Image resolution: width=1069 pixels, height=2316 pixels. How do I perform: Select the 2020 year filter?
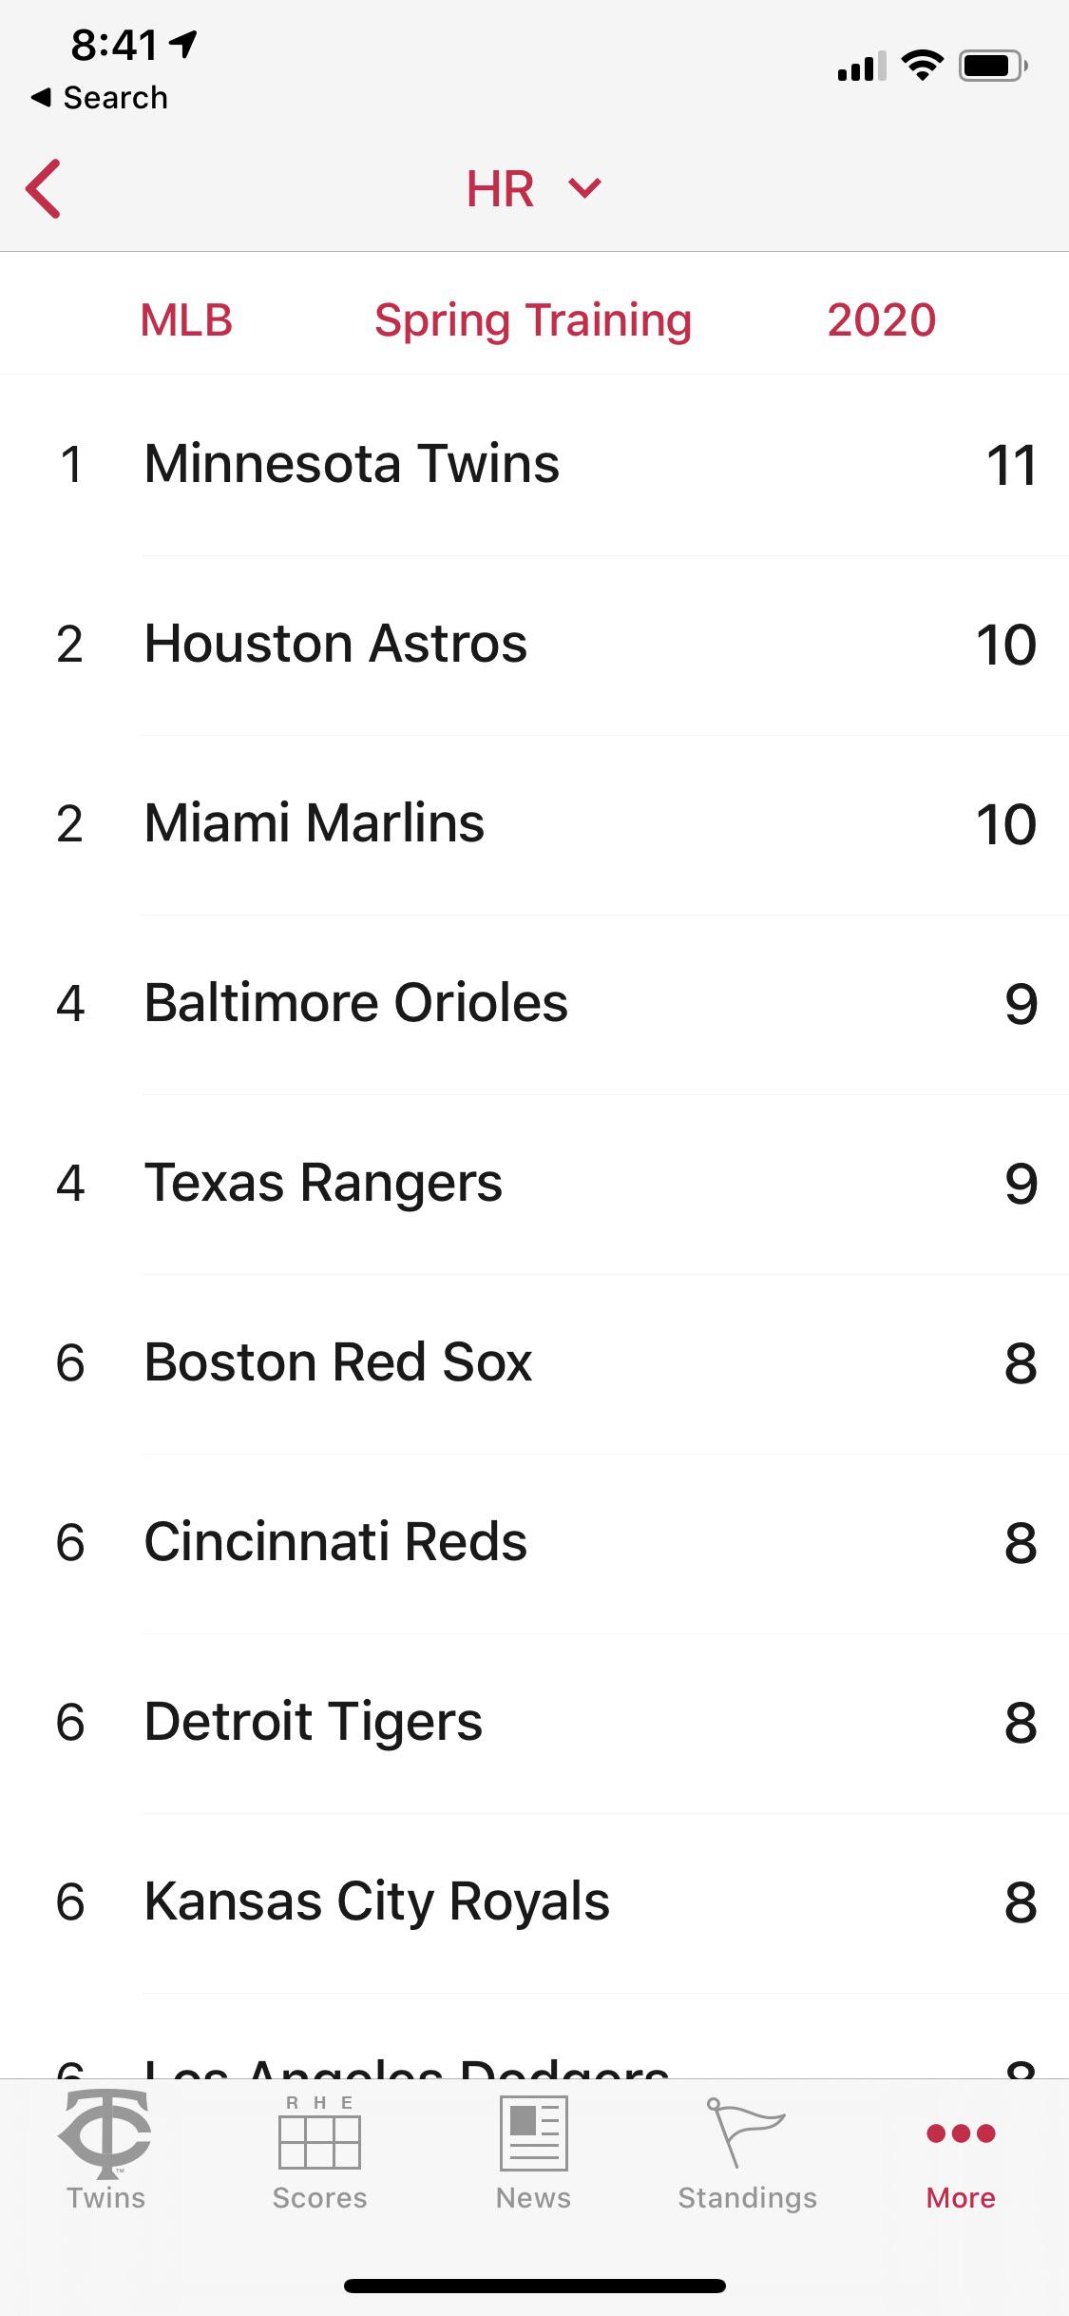[x=881, y=320]
